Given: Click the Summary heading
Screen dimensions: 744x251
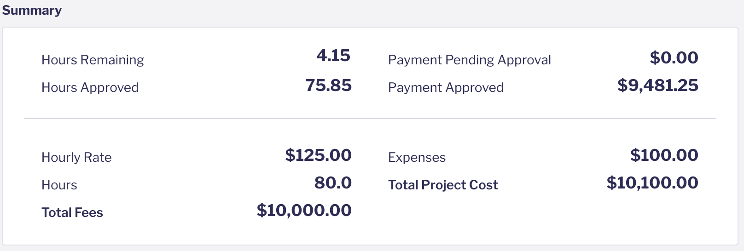Looking at the screenshot, I should tap(32, 10).
